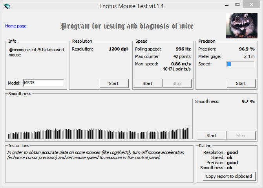This screenshot has height=188, width=263.
Task: Click the program title banner text
Action: click(x=127, y=26)
